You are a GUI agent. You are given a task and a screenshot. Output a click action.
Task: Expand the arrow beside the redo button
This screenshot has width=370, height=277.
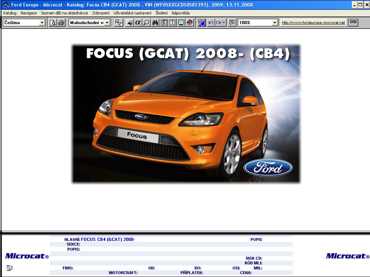click(x=224, y=23)
